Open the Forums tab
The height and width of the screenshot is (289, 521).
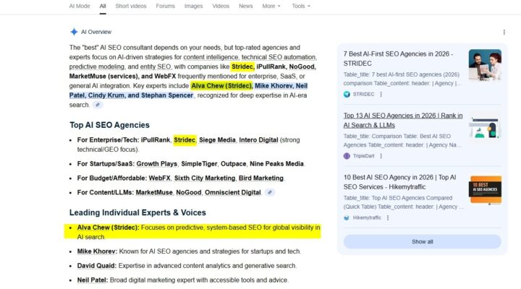point(165,6)
